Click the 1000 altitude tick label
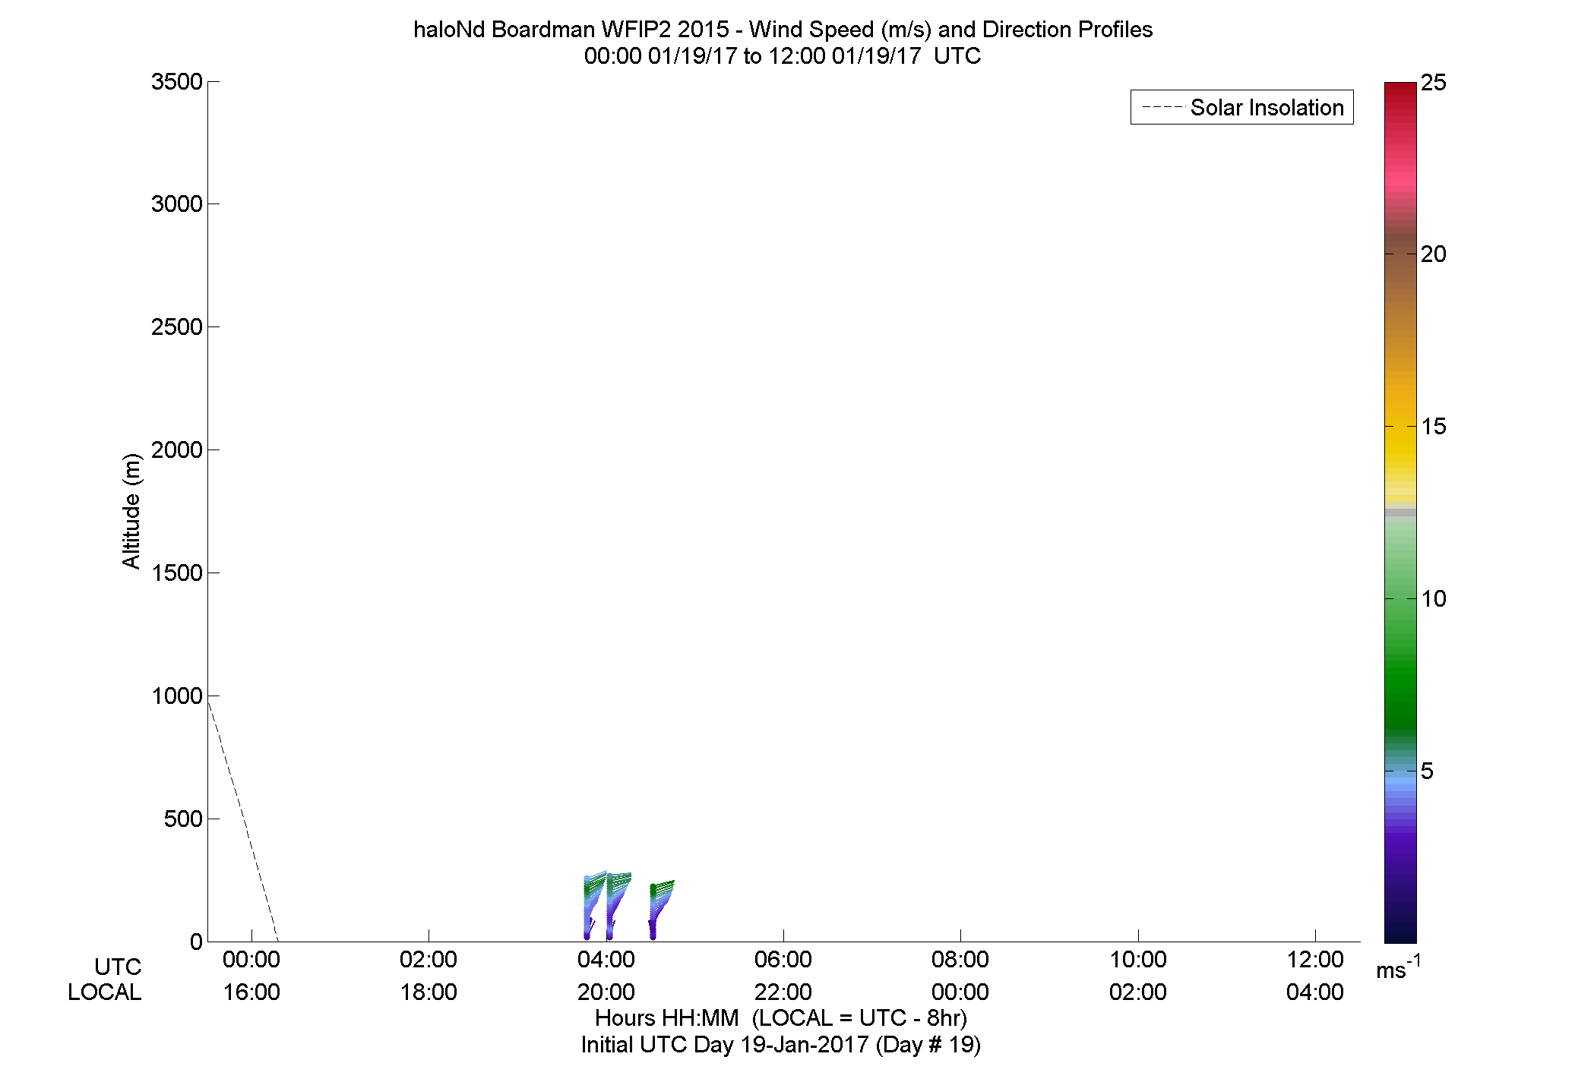The height and width of the screenshot is (1082, 1594). click(177, 696)
